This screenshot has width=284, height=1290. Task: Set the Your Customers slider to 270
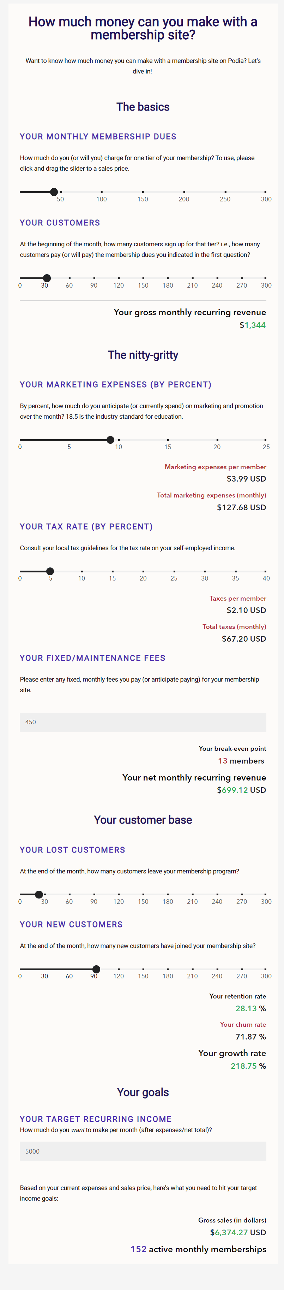coord(242,278)
